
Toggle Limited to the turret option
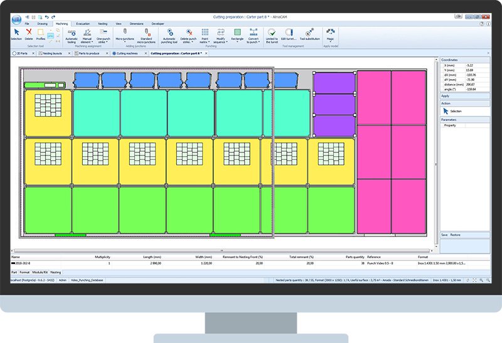click(271, 33)
